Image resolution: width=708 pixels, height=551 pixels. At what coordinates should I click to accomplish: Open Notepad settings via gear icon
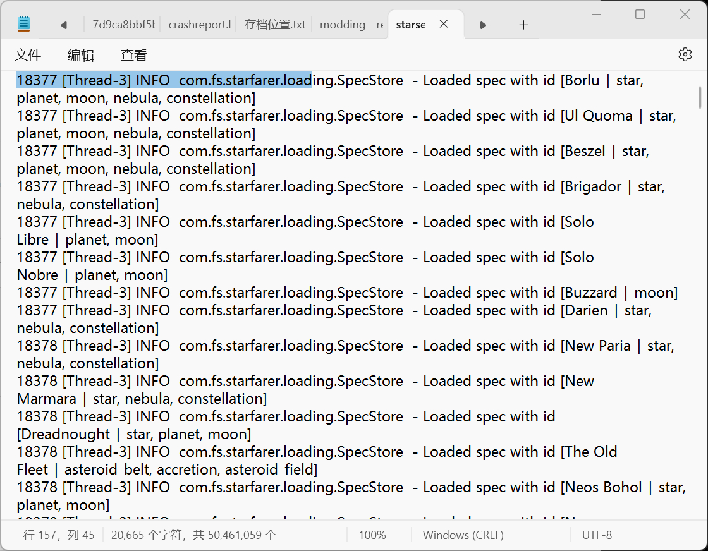coord(685,54)
